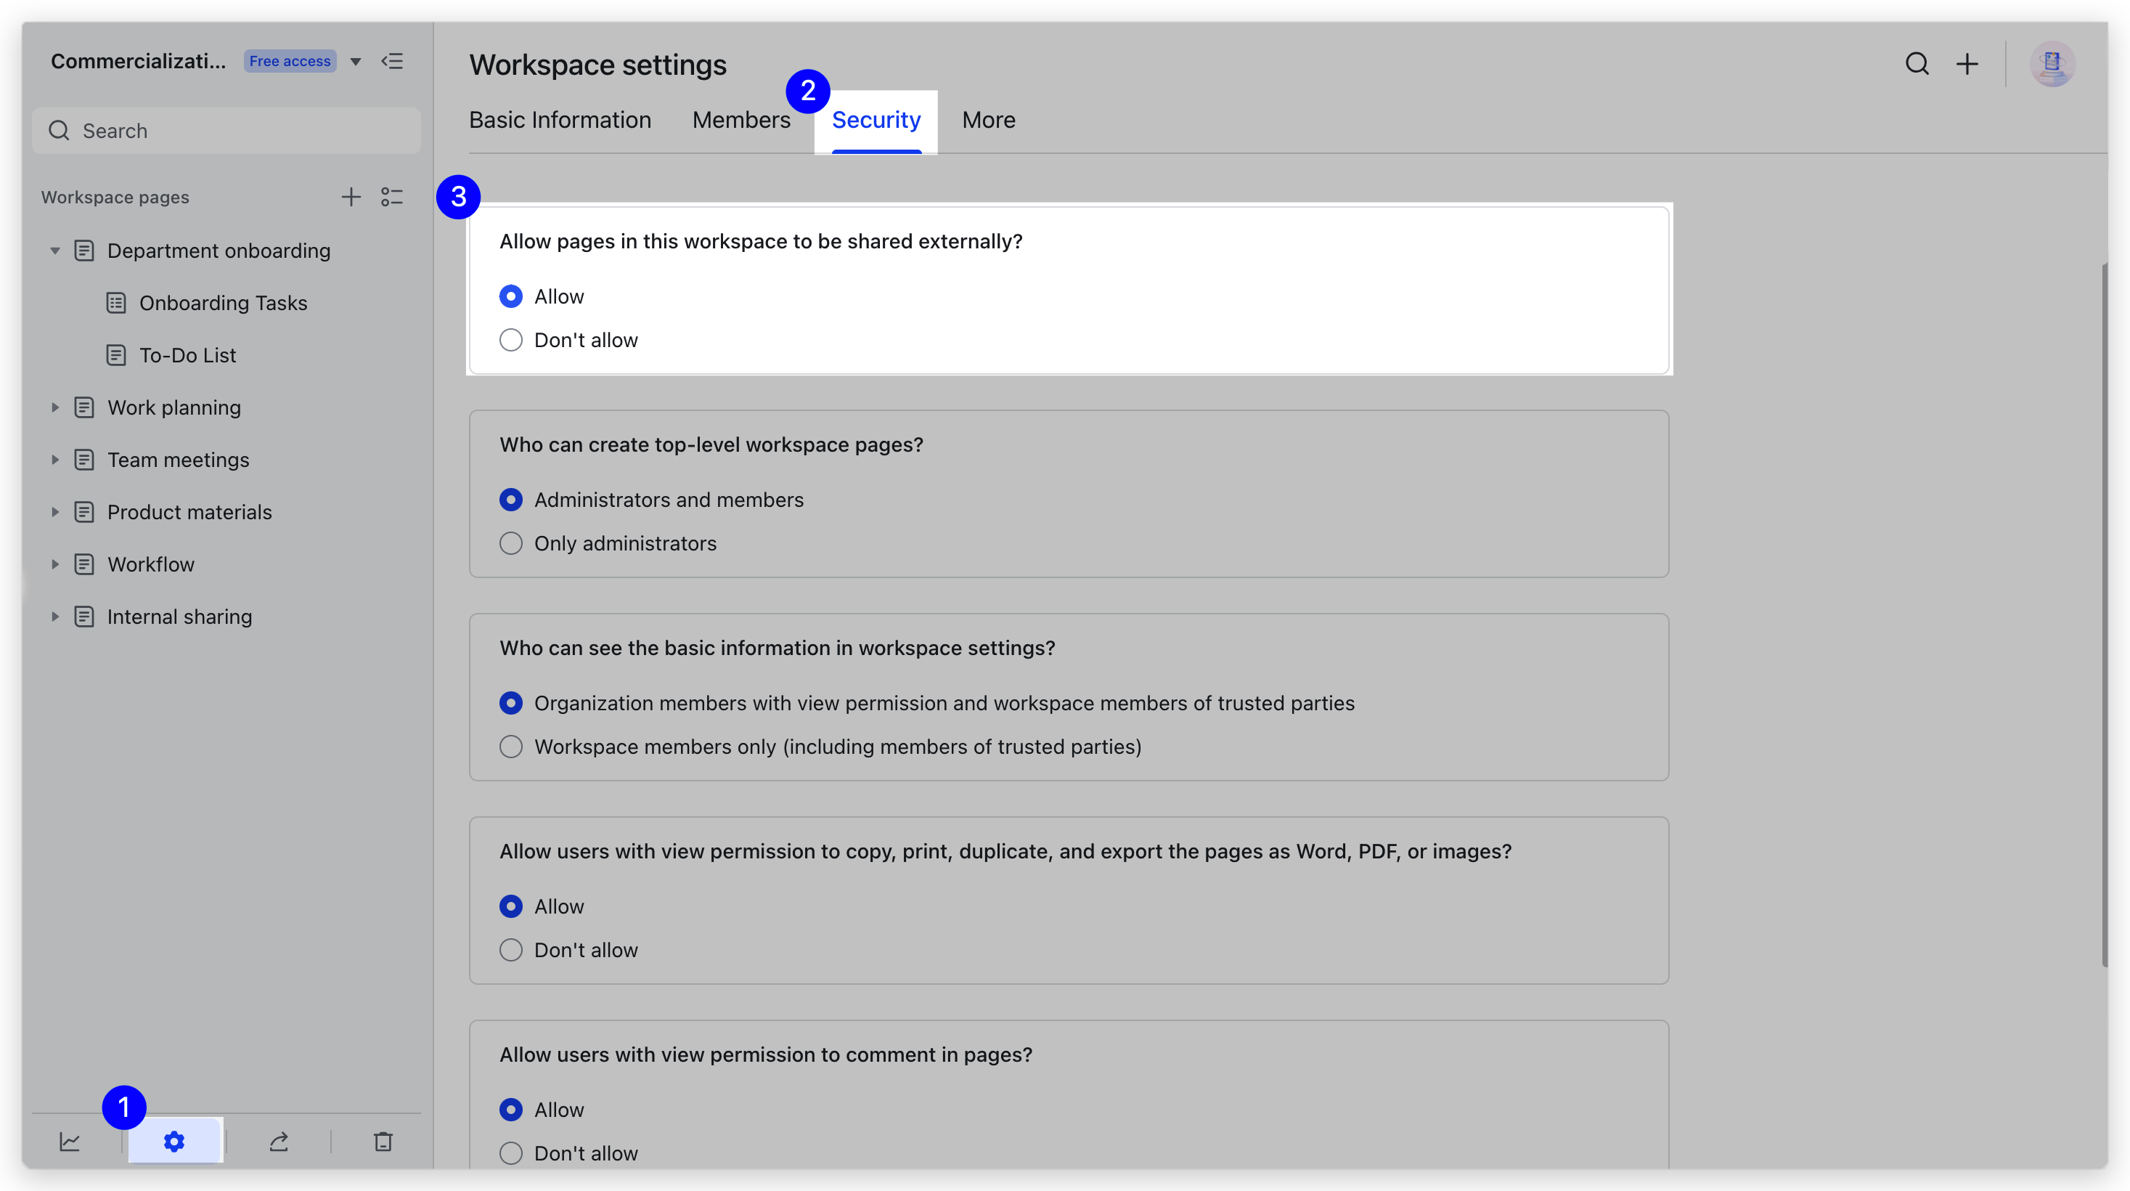The width and height of the screenshot is (2130, 1191).
Task: Expand the Work planning page tree
Action: point(55,407)
